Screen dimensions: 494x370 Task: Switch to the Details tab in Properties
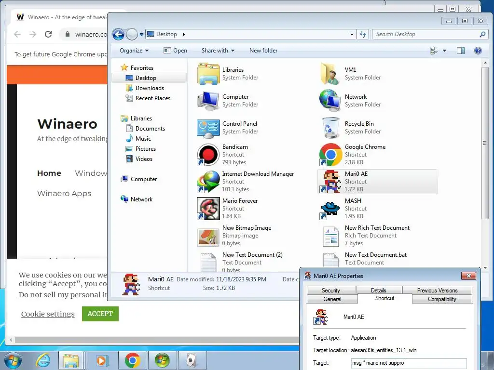coord(378,291)
